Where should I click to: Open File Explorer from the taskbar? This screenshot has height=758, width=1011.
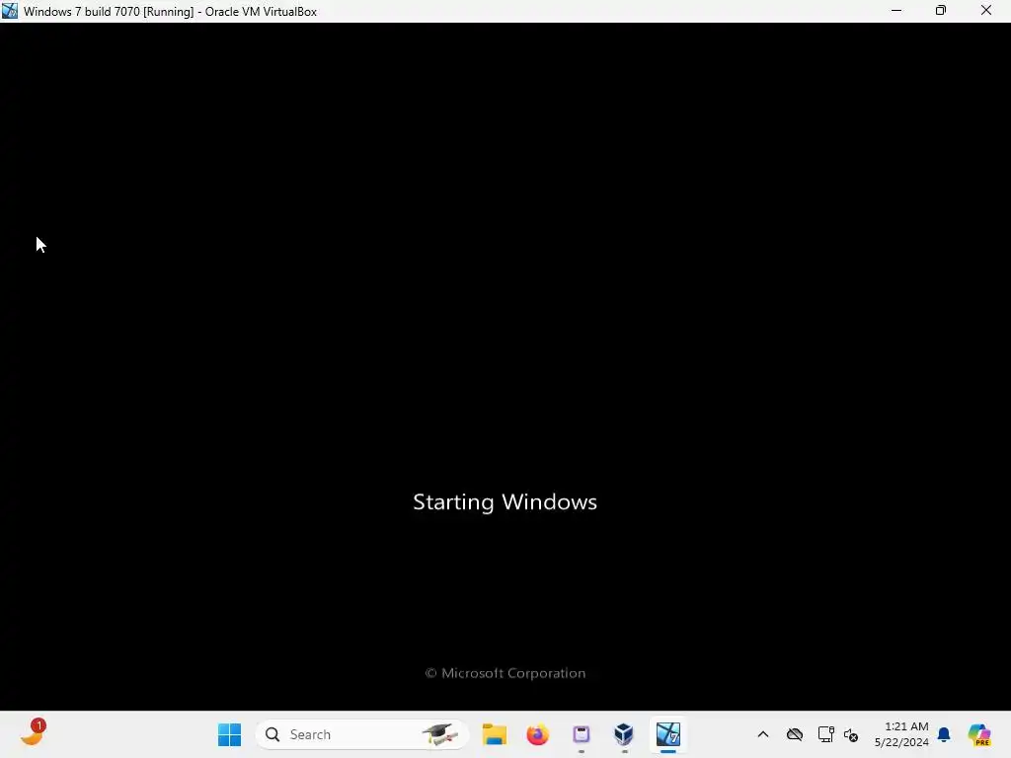click(495, 734)
